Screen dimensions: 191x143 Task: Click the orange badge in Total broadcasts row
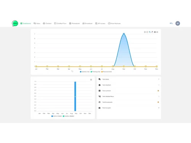click(x=158, y=102)
